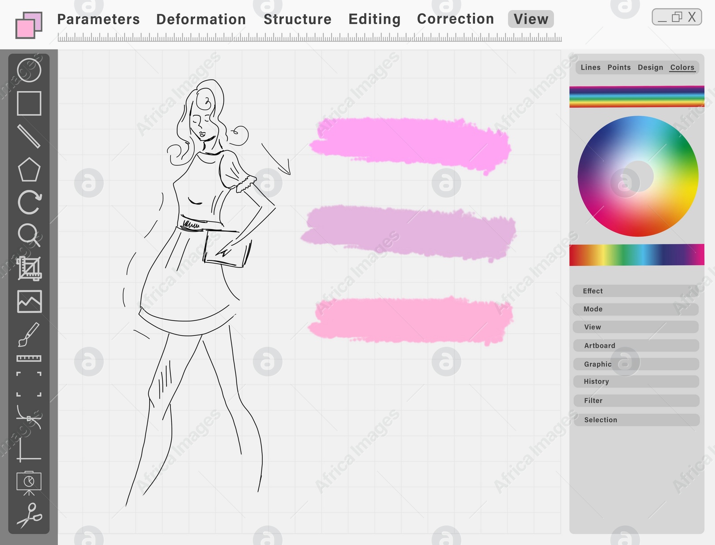The image size is (715, 545).
Task: Click the horizontal ruler under the menu
Action: coord(310,38)
